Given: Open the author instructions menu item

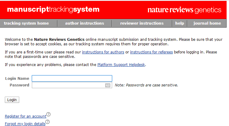Looking at the screenshot, I should pos(84,23).
